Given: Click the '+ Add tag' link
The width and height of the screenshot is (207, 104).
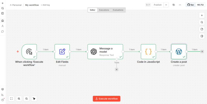Looking at the screenshot, I should tap(45, 5).
